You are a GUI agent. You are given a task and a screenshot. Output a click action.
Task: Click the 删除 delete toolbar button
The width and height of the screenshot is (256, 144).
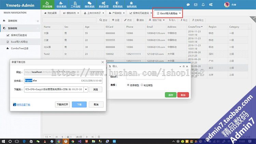coord(140,20)
